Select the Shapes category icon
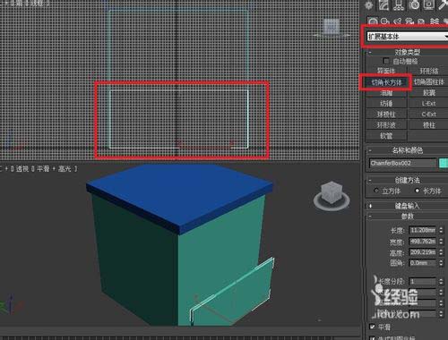This screenshot has width=448, height=340. click(385, 21)
